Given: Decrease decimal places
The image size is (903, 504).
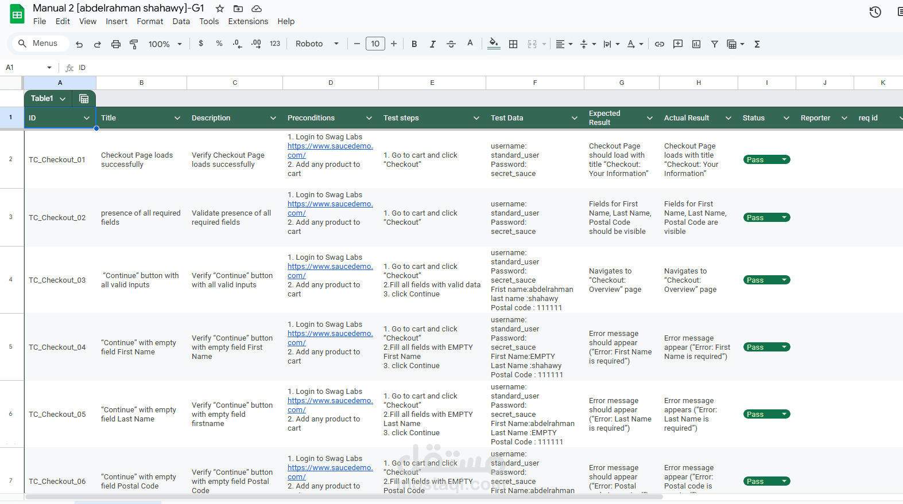Looking at the screenshot, I should coord(237,44).
